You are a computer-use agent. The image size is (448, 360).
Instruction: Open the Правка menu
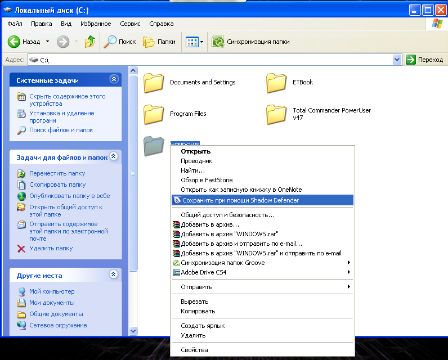pos(42,24)
